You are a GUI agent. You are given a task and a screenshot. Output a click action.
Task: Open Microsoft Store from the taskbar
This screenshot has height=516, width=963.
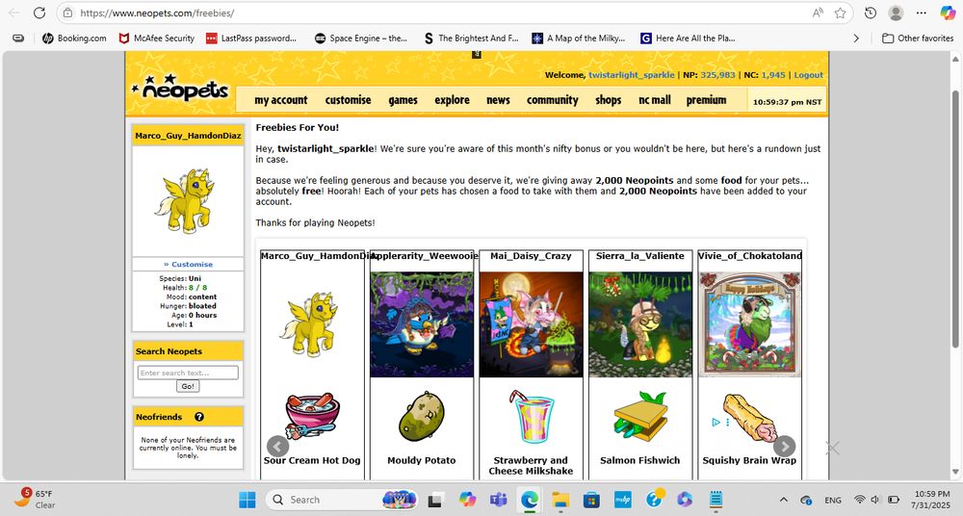click(591, 500)
